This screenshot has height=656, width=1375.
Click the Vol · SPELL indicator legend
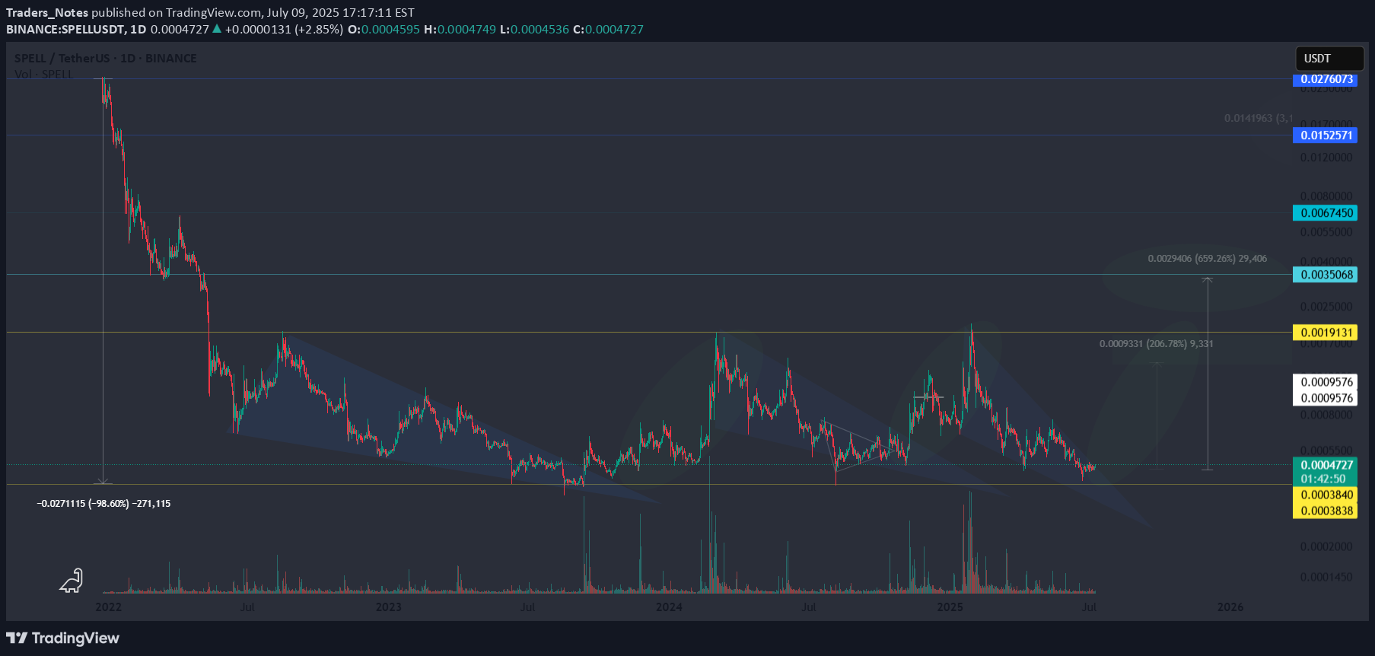(x=43, y=75)
